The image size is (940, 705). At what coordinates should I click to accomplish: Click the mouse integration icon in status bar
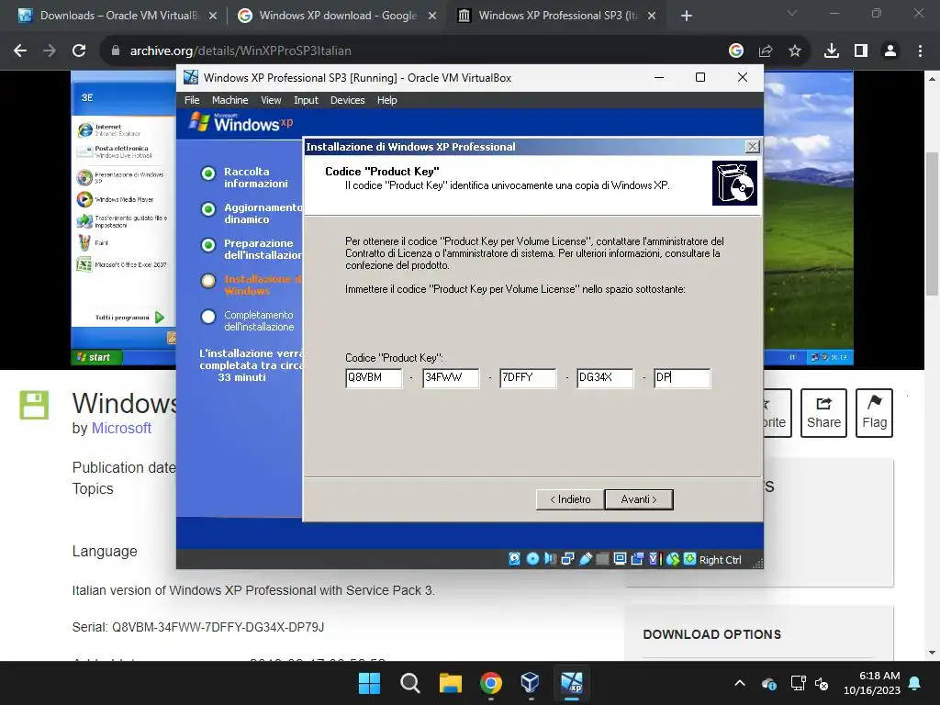[673, 559]
